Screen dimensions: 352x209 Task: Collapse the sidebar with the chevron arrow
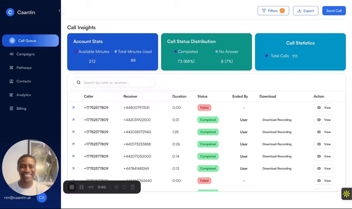pyautogui.click(x=59, y=11)
